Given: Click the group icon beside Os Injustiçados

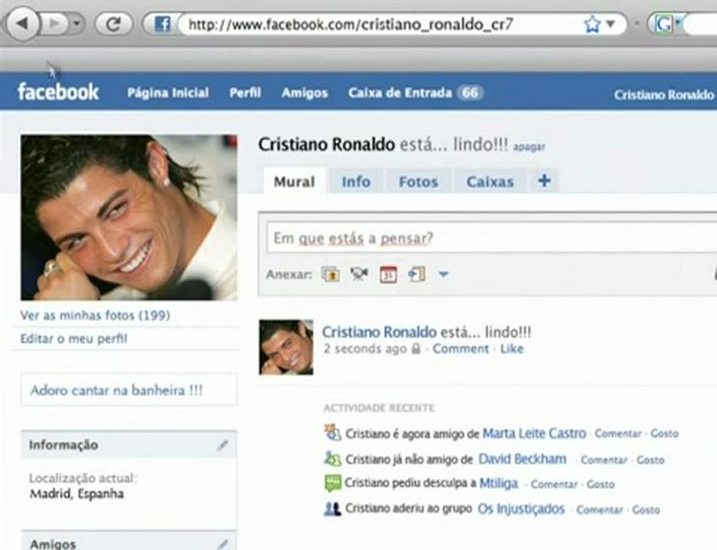Looking at the screenshot, I should 332,509.
